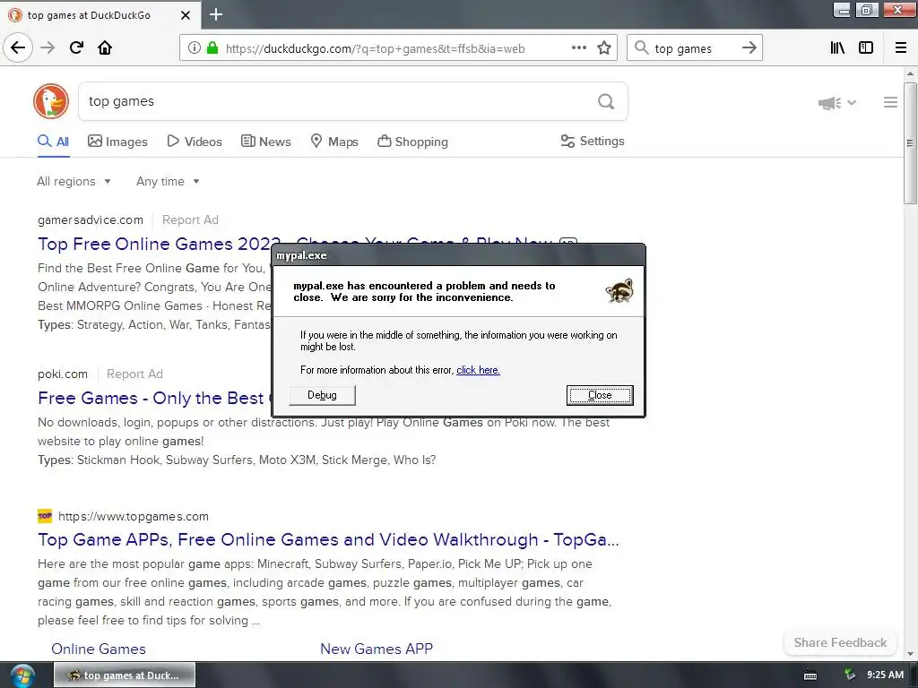Select the All results tab
Image resolution: width=918 pixels, height=688 pixels.
pyautogui.click(x=53, y=142)
